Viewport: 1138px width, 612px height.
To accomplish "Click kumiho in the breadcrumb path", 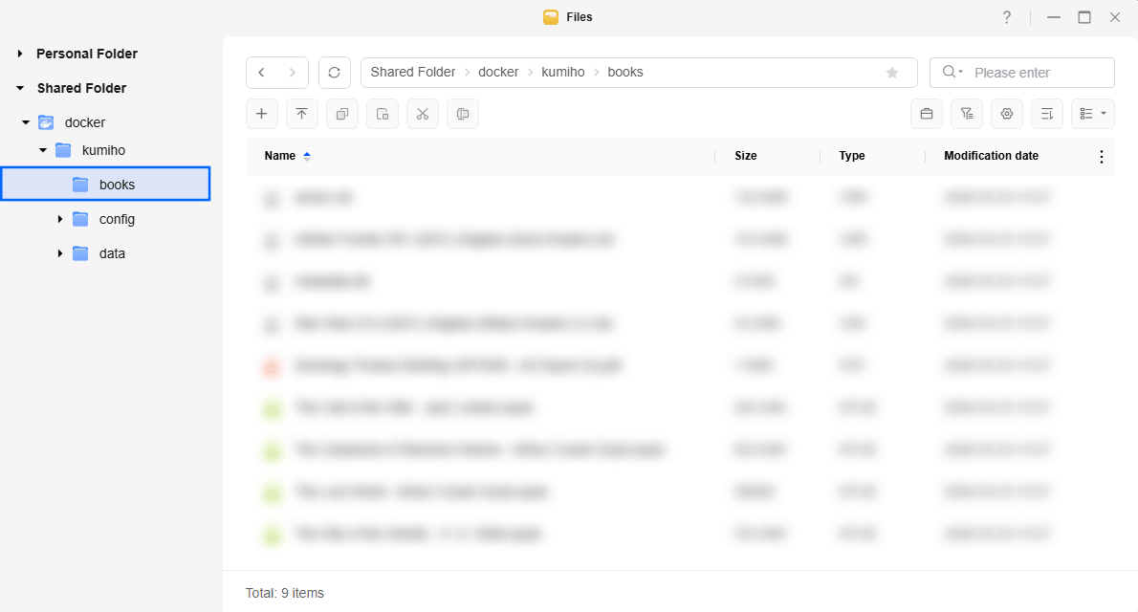I will 562,73.
